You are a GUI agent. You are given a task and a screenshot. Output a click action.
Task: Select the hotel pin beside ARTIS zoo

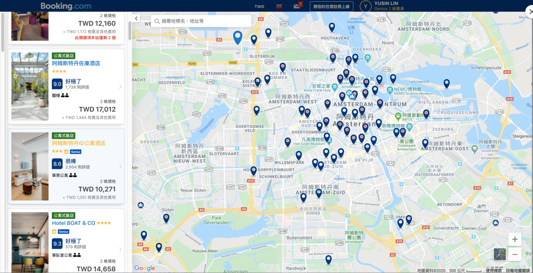point(426,114)
